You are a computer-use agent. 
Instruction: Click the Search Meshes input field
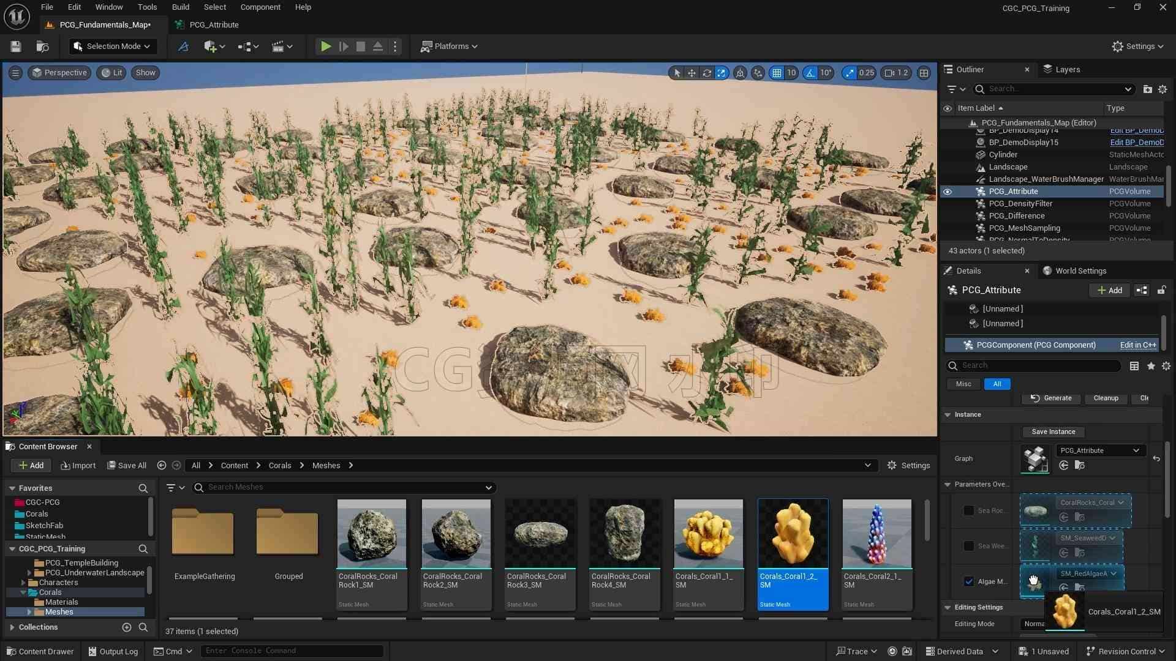(x=344, y=488)
